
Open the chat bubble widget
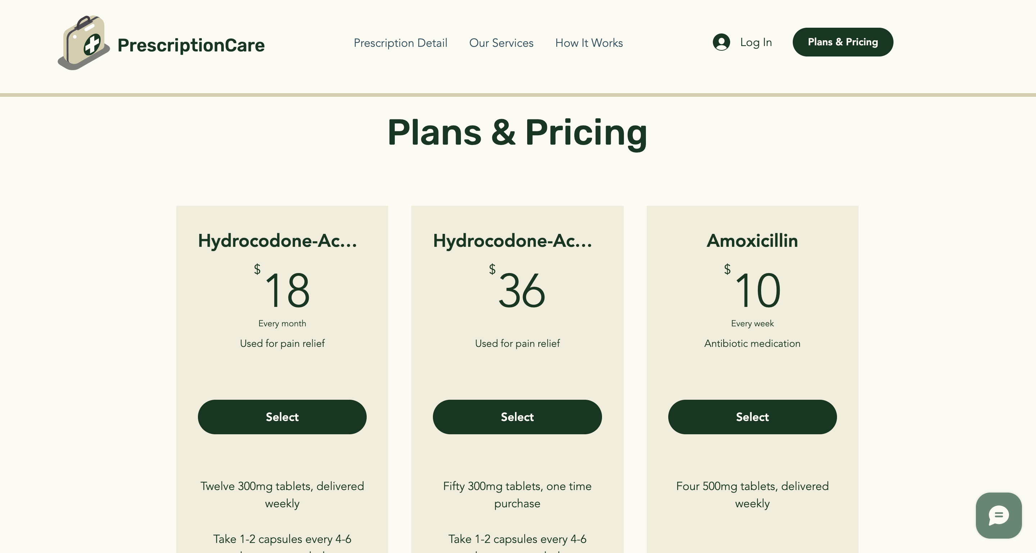998,515
